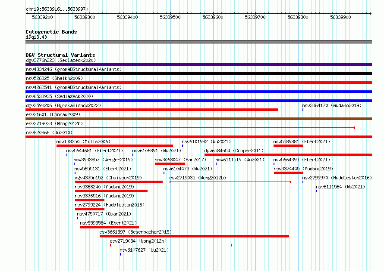Click the nsv138350 (Mills2006) label
The image size is (384, 271).
pos(83,142)
